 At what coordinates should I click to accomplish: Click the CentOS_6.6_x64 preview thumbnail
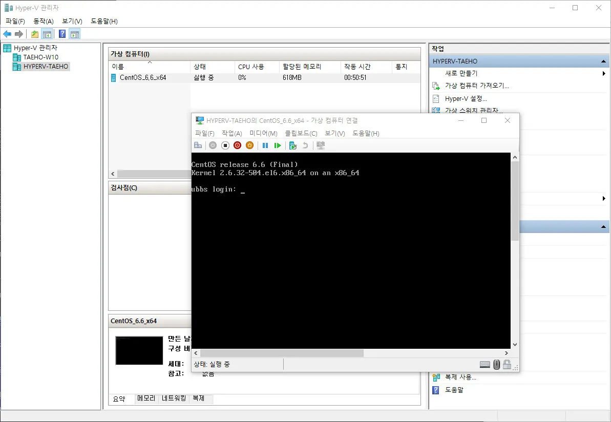pos(139,350)
